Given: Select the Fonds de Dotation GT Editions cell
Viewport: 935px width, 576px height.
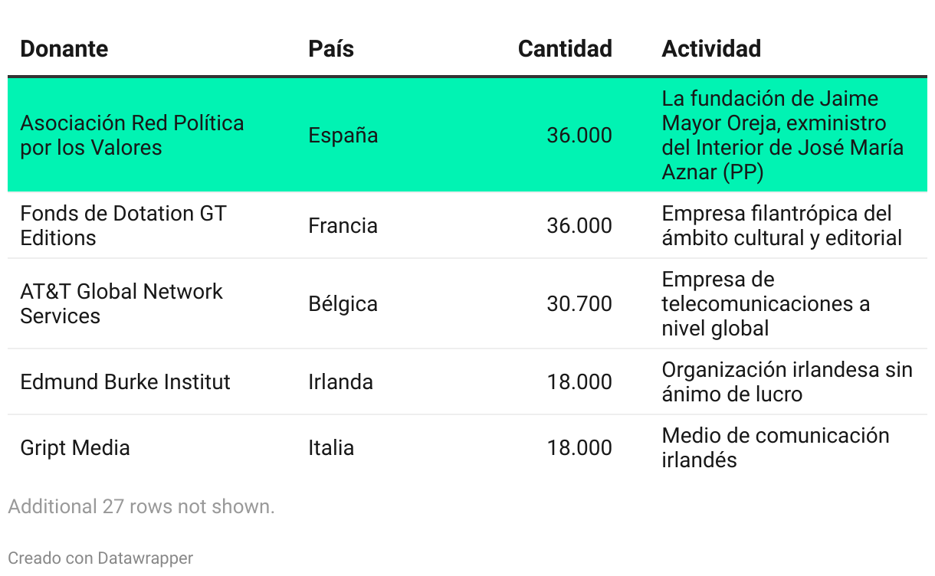Looking at the screenshot, I should point(123,225).
